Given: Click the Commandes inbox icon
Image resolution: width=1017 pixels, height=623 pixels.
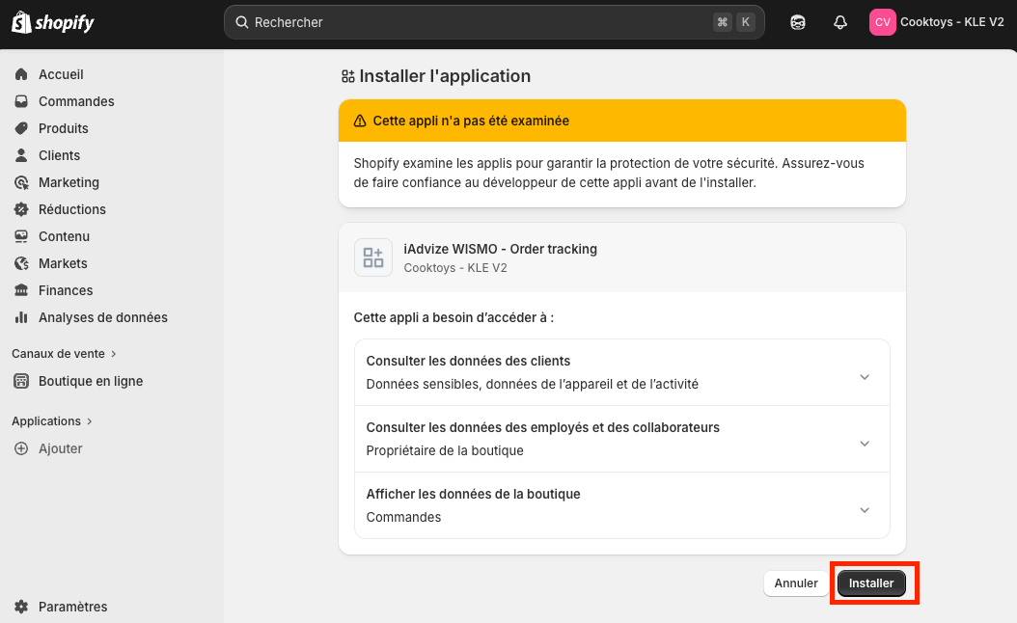Looking at the screenshot, I should coord(21,101).
